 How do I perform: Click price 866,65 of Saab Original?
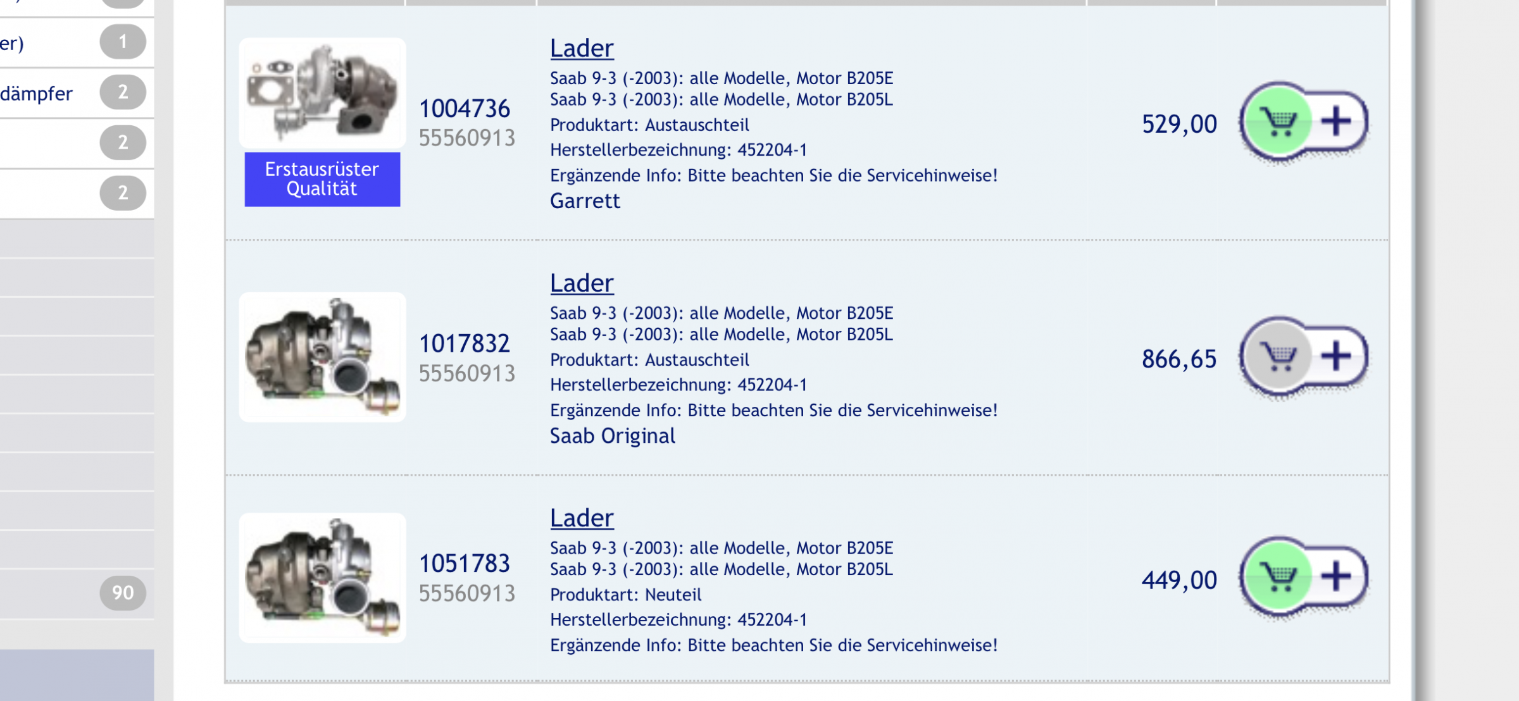1179,359
